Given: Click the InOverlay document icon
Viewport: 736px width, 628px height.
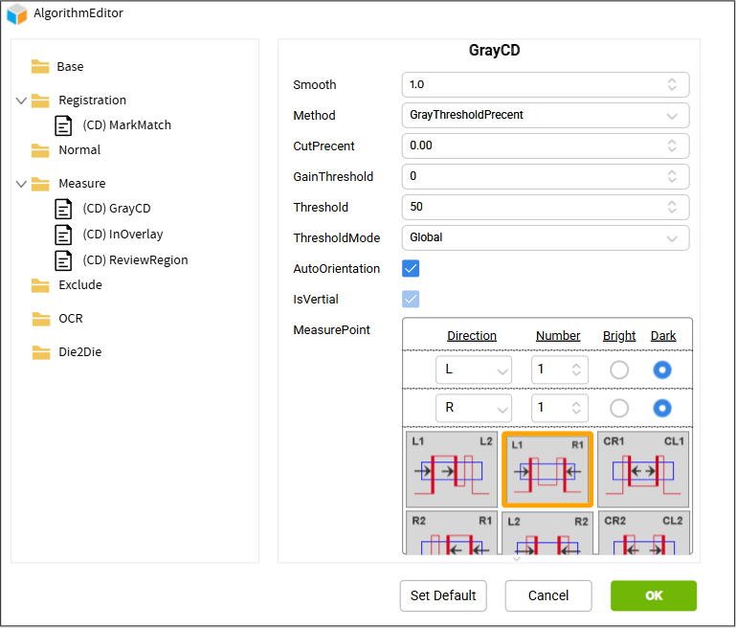Looking at the screenshot, I should coord(63,235).
